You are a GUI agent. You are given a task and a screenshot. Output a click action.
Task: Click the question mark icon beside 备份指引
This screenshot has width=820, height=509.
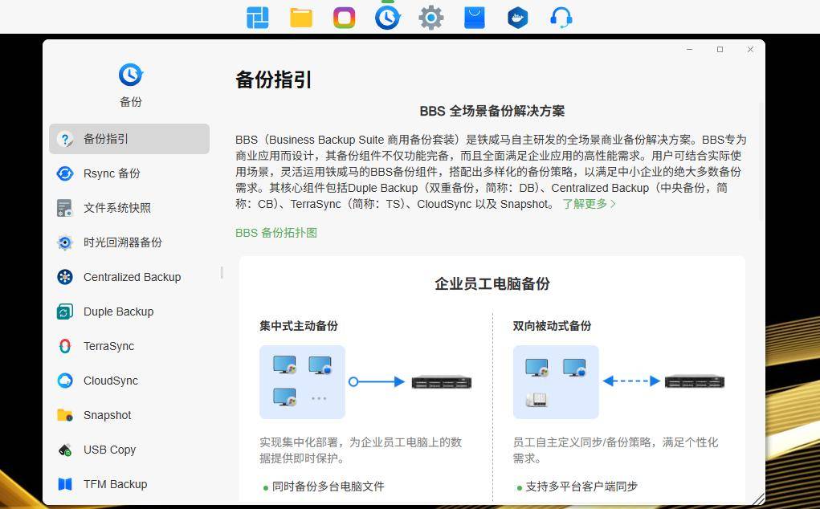tap(65, 139)
